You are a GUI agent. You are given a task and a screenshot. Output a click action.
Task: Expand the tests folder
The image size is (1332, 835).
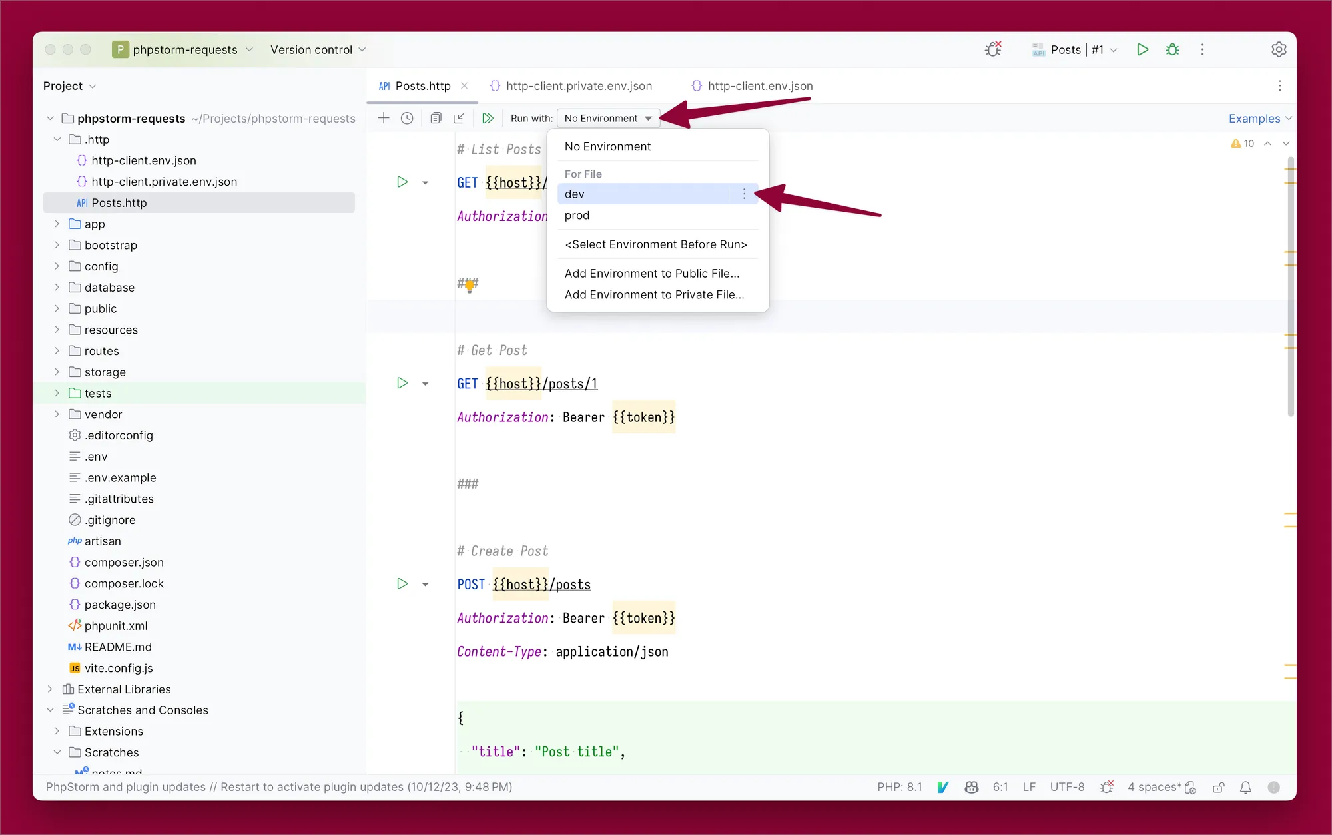(x=57, y=393)
